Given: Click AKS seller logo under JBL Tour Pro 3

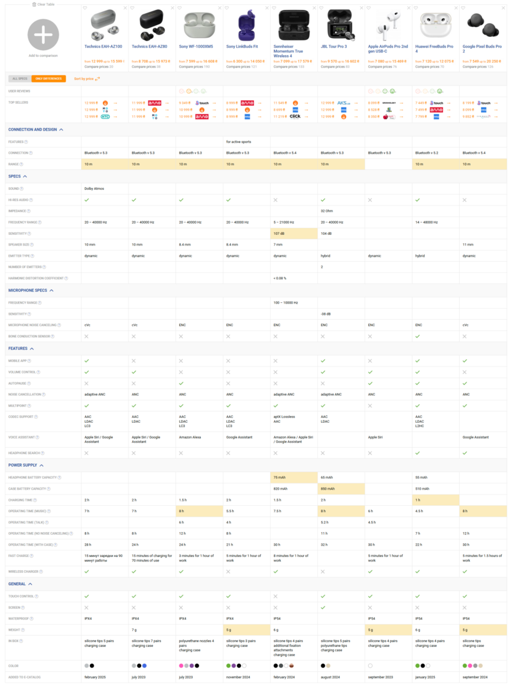Looking at the screenshot, I should [344, 103].
